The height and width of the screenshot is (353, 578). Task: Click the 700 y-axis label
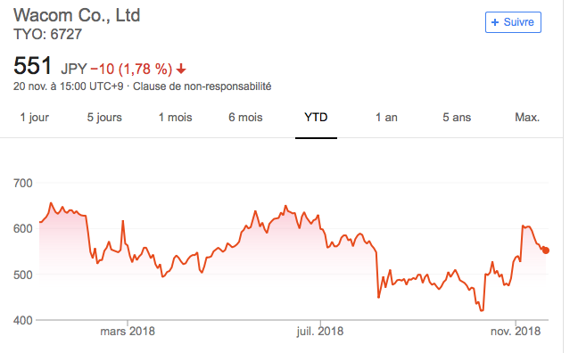click(23, 183)
